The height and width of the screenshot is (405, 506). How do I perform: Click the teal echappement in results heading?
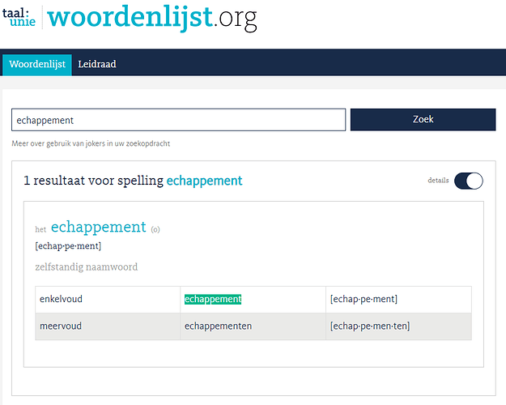point(204,181)
